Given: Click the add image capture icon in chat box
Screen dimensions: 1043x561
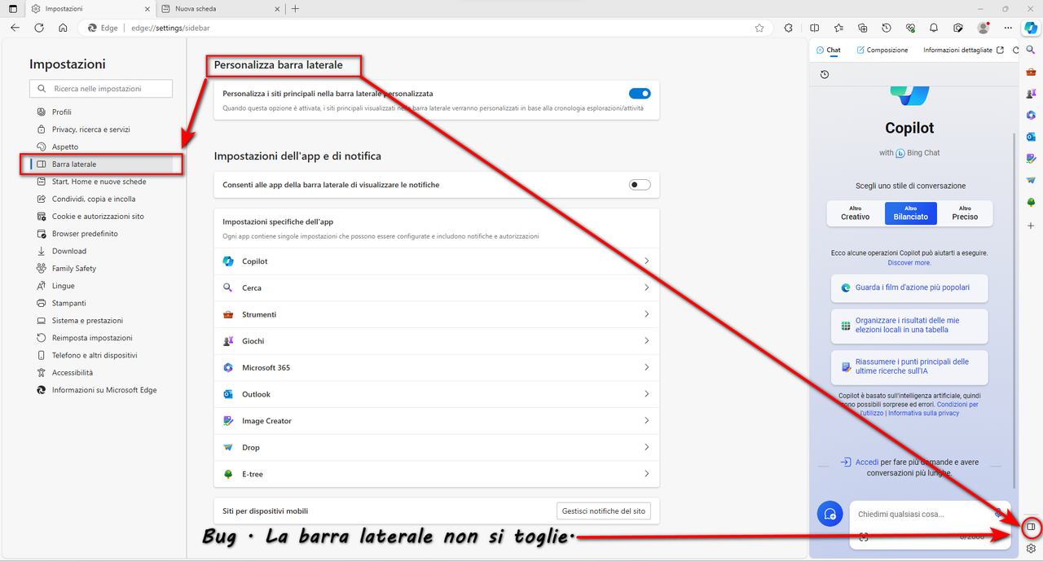Looking at the screenshot, I should (x=864, y=536).
